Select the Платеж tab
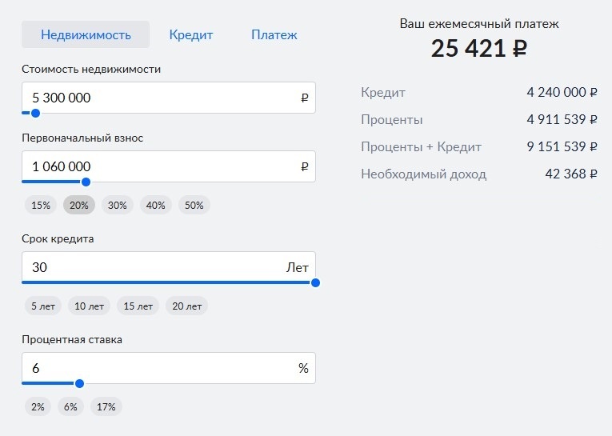Viewport: 612px width, 436px height. 274,35
